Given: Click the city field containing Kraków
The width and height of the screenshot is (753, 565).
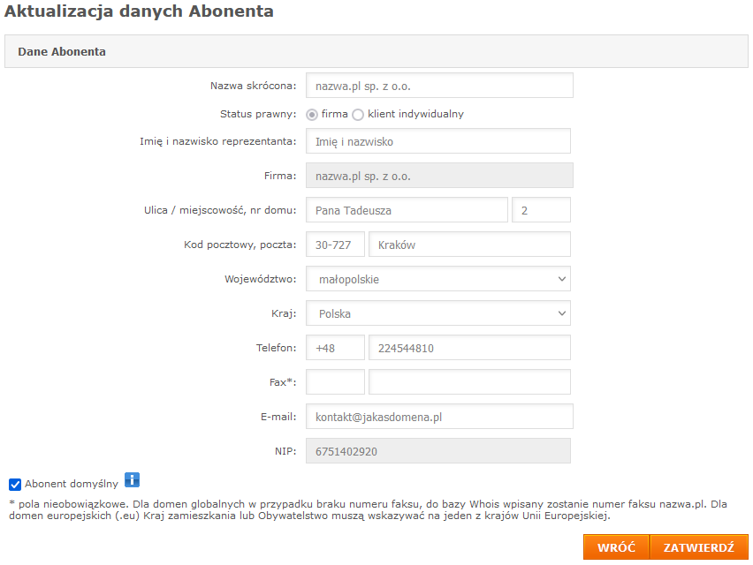Looking at the screenshot, I should (469, 245).
